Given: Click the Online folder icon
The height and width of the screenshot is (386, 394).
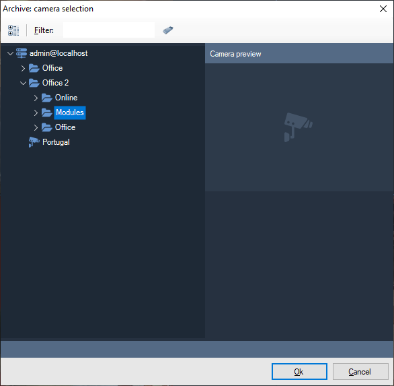Looking at the screenshot, I should (47, 98).
